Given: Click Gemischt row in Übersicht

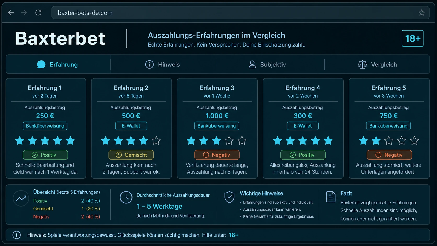Looking at the screenshot, I should pyautogui.click(x=67, y=209).
